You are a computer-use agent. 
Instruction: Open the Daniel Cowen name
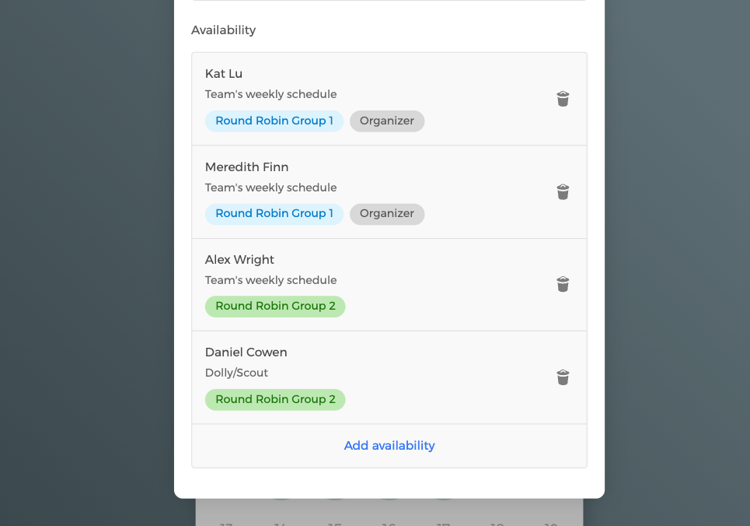pos(246,352)
